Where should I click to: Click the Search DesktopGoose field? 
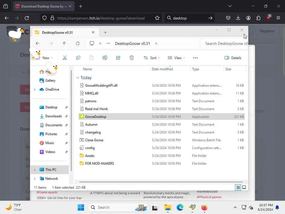tap(225, 43)
